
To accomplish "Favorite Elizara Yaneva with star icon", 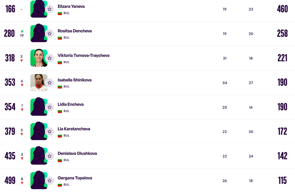I will tap(49, 9).
